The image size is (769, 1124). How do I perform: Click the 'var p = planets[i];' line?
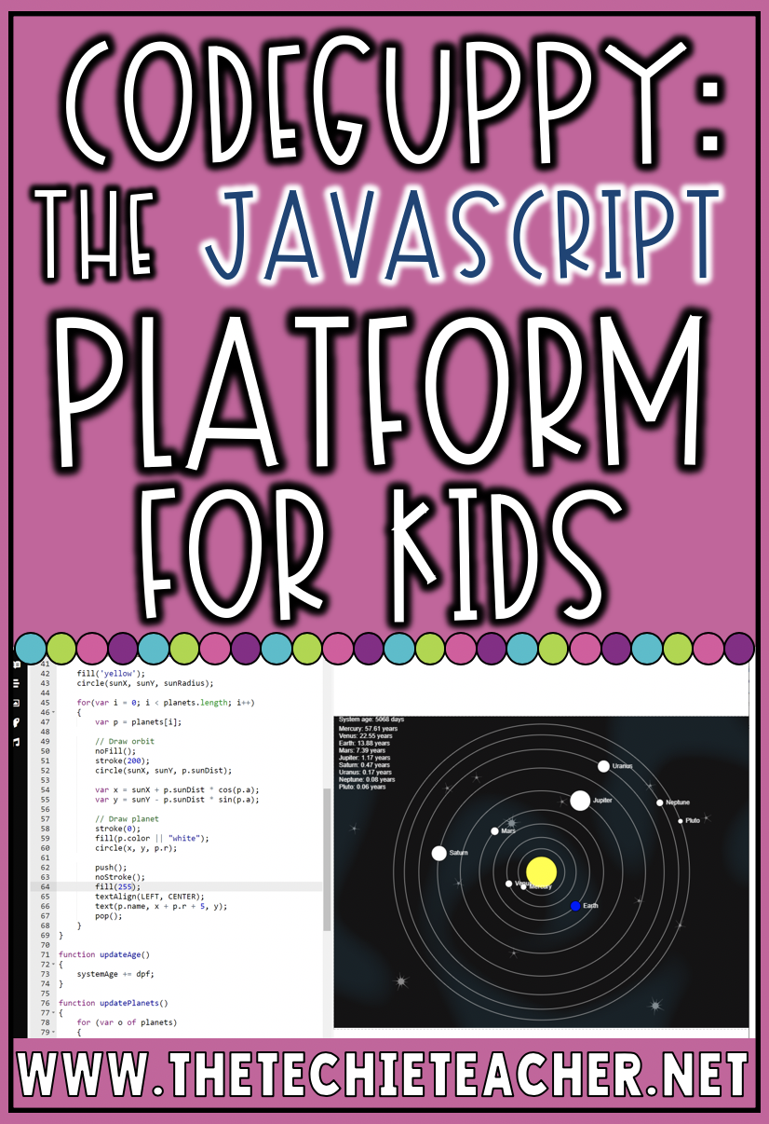[x=139, y=722]
